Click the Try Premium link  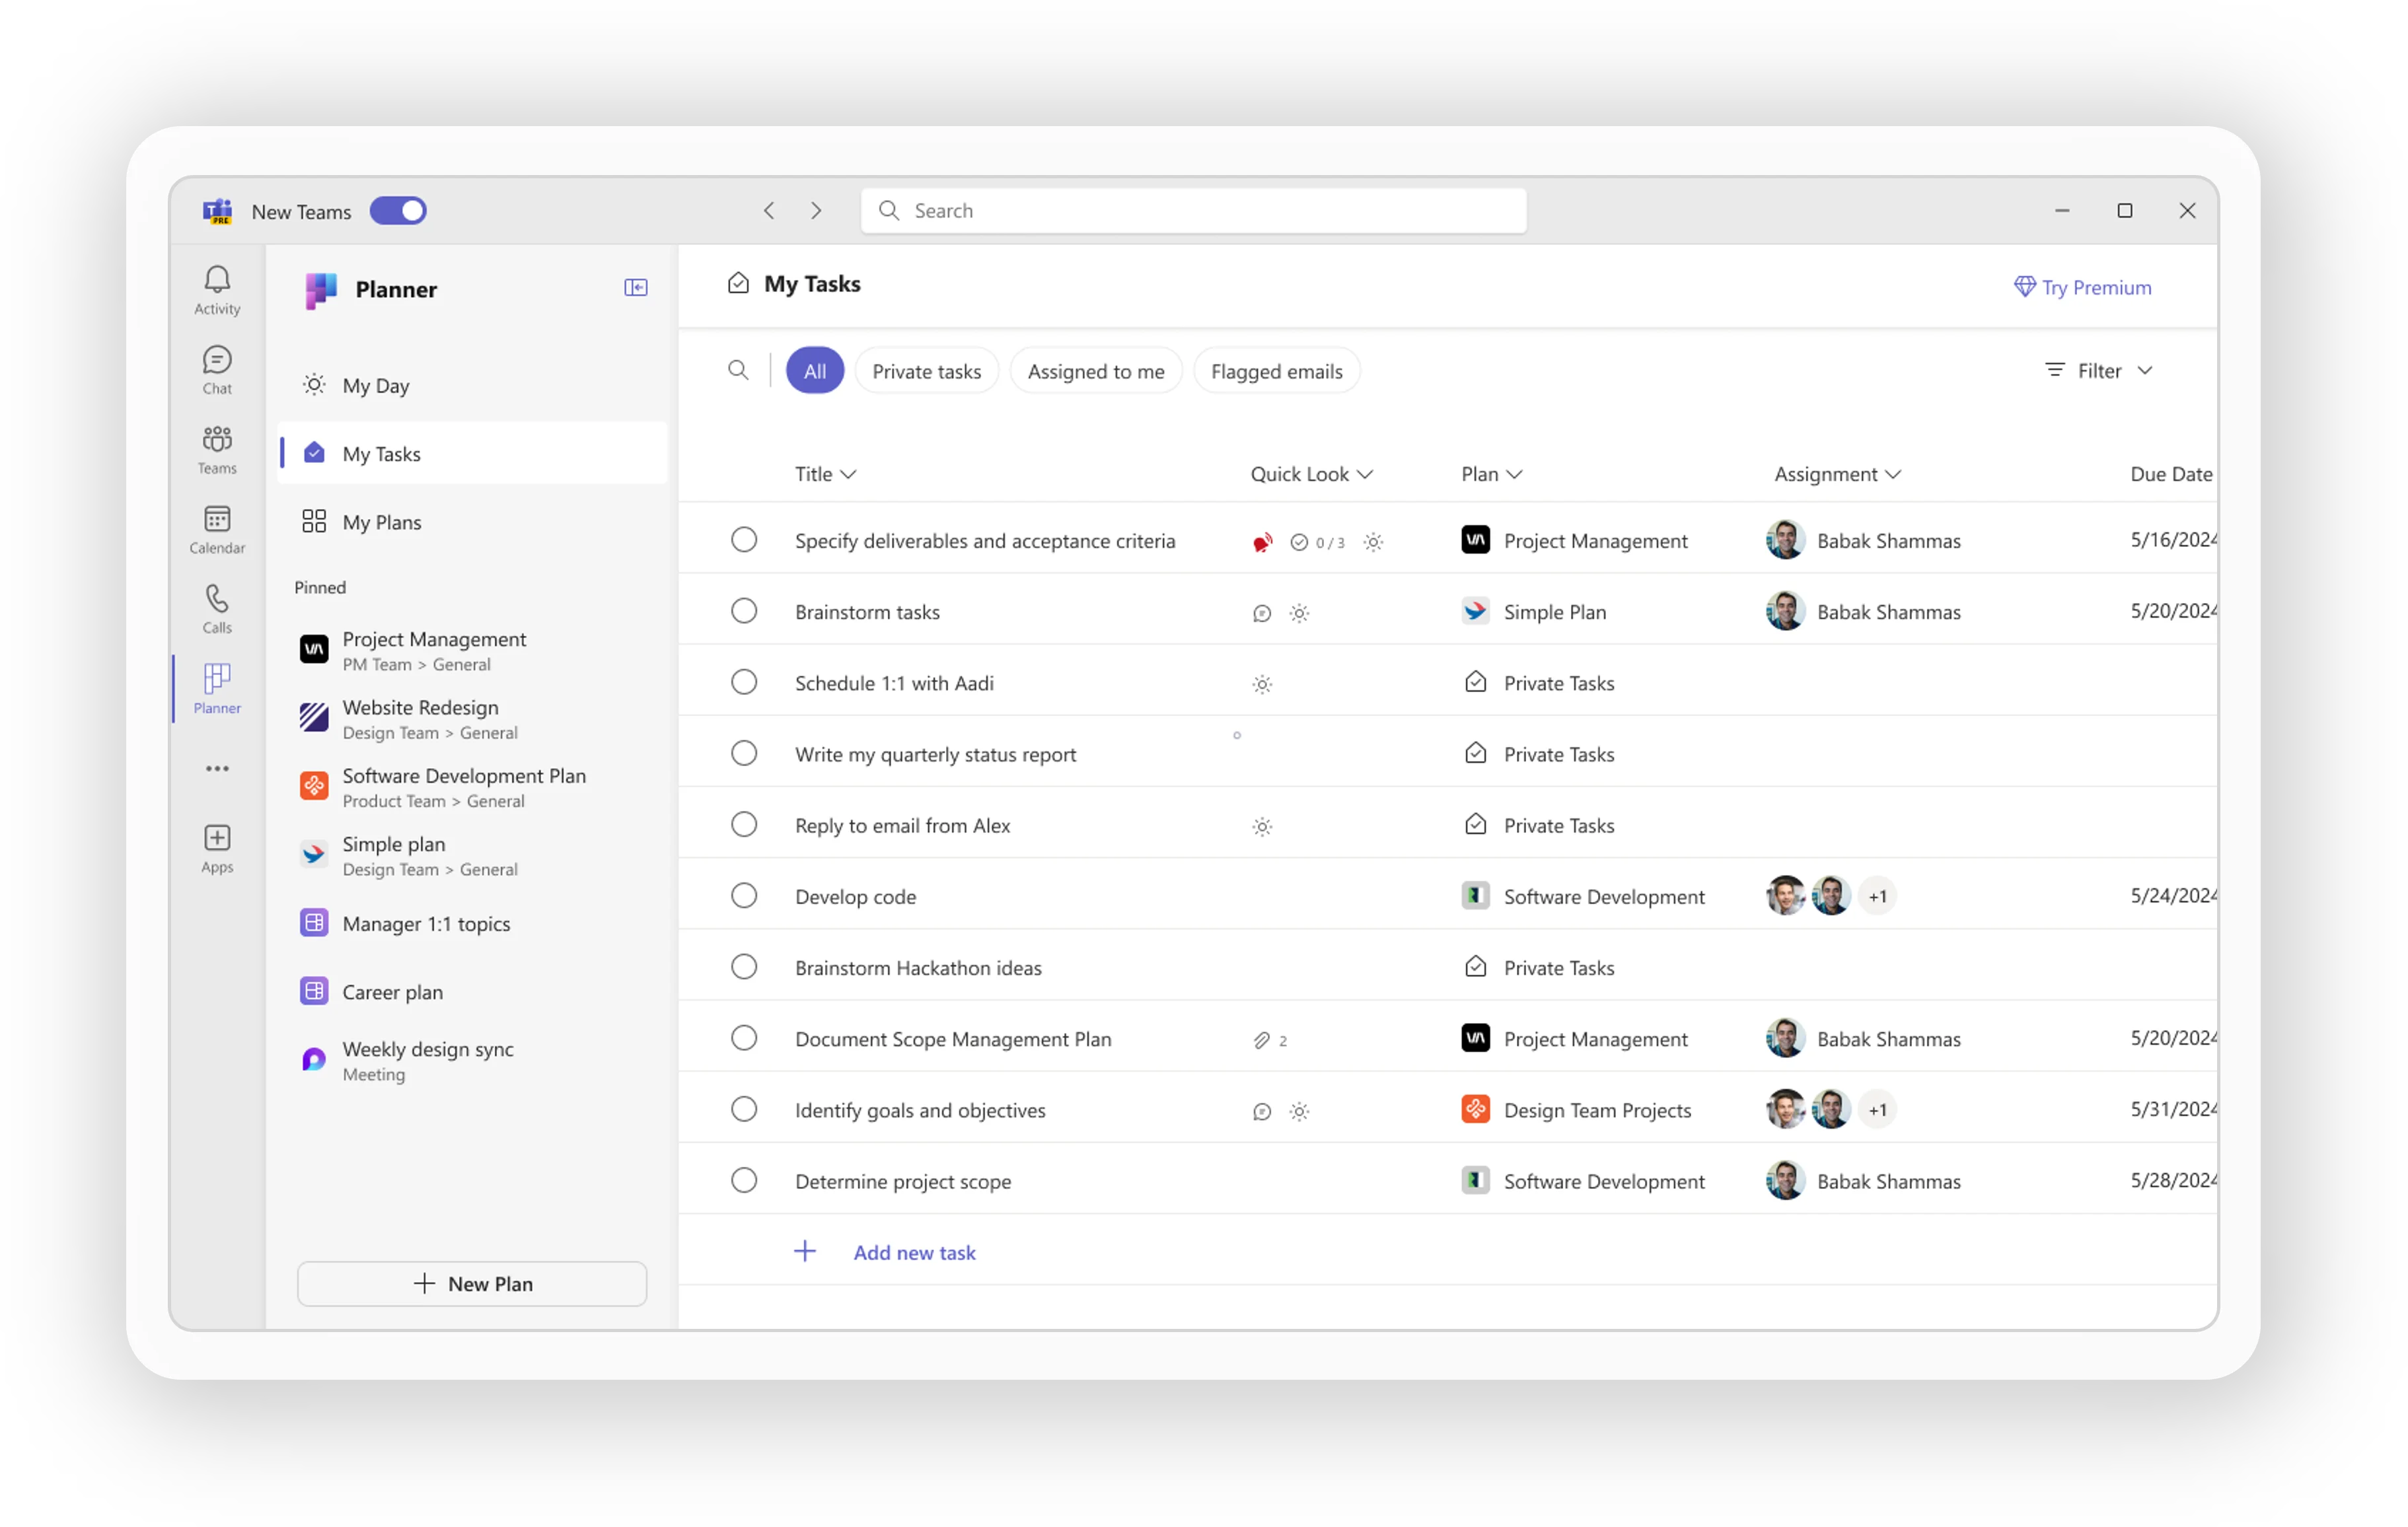[x=2083, y=288]
